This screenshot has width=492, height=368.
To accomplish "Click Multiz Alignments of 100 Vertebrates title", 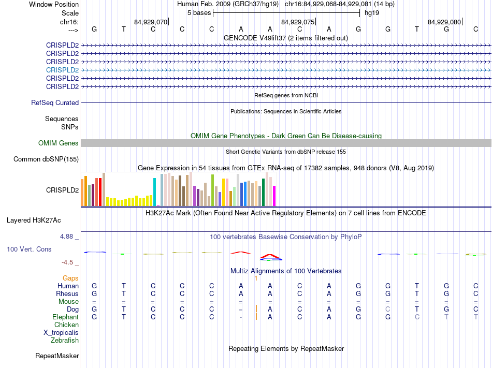I will pyautogui.click(x=286, y=271).
